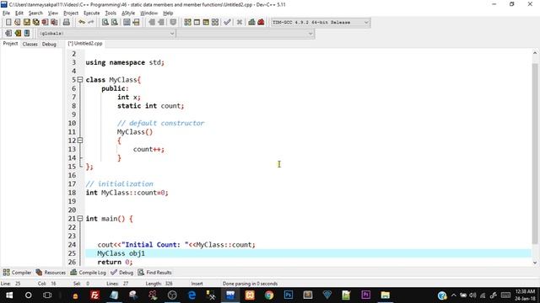Collapse the constructor fold at line 12
Screen dimensions: 540x303
(80, 141)
